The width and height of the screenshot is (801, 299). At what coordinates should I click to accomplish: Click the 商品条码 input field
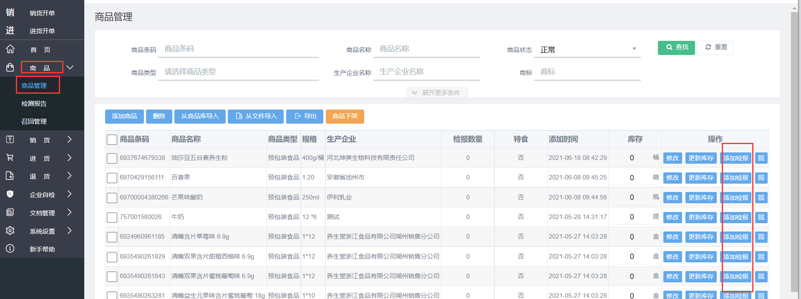(x=239, y=49)
